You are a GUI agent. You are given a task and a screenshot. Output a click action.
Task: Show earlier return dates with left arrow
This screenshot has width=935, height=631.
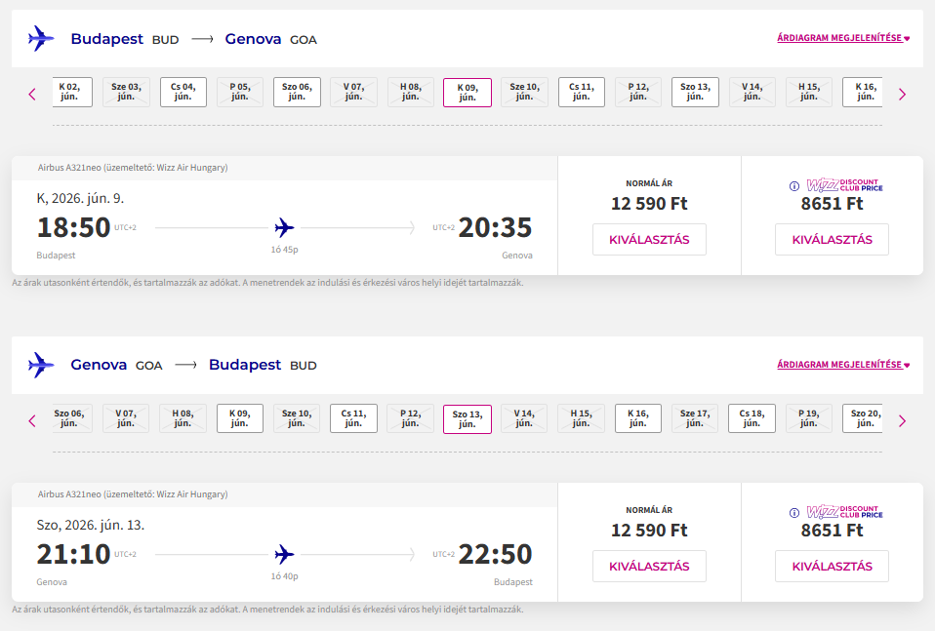(x=32, y=421)
